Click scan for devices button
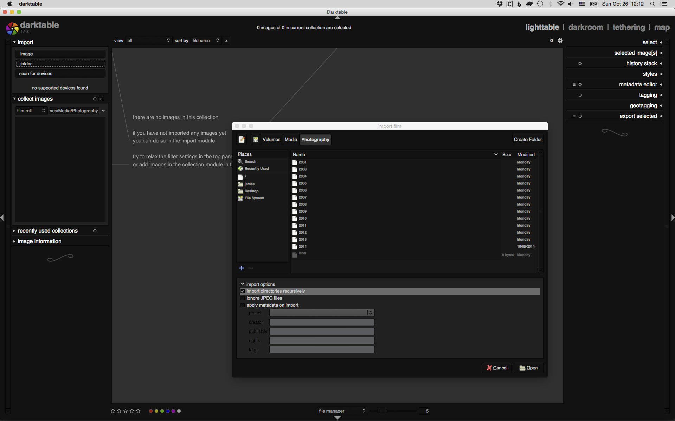This screenshot has height=421, width=675. pyautogui.click(x=60, y=73)
